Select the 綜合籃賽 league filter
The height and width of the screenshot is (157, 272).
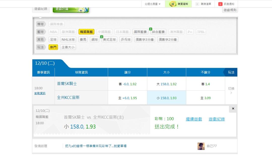pos(158,32)
